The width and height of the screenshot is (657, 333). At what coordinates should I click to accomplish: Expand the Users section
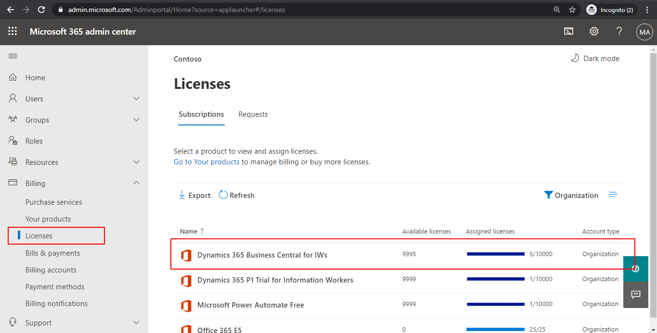[136, 98]
